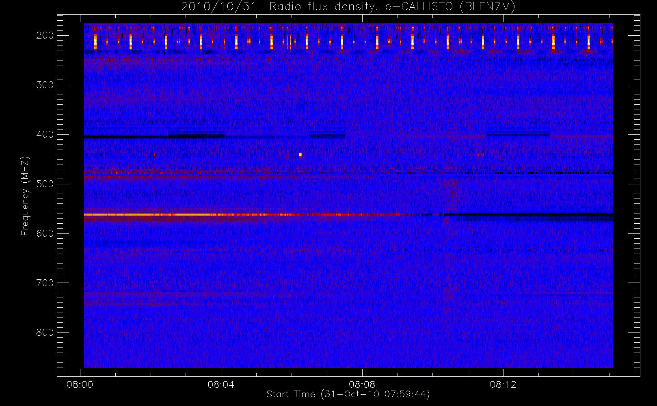The image size is (657, 406).
Task: Click the 08:08 time tick label
Action: point(362,384)
